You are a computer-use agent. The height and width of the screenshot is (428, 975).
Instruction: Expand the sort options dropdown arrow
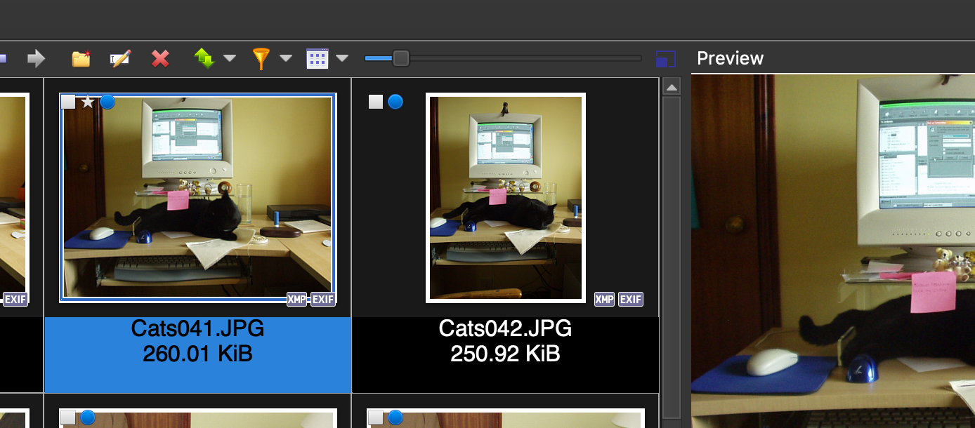click(230, 58)
